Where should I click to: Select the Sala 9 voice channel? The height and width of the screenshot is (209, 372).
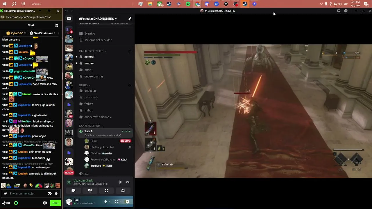105,133
